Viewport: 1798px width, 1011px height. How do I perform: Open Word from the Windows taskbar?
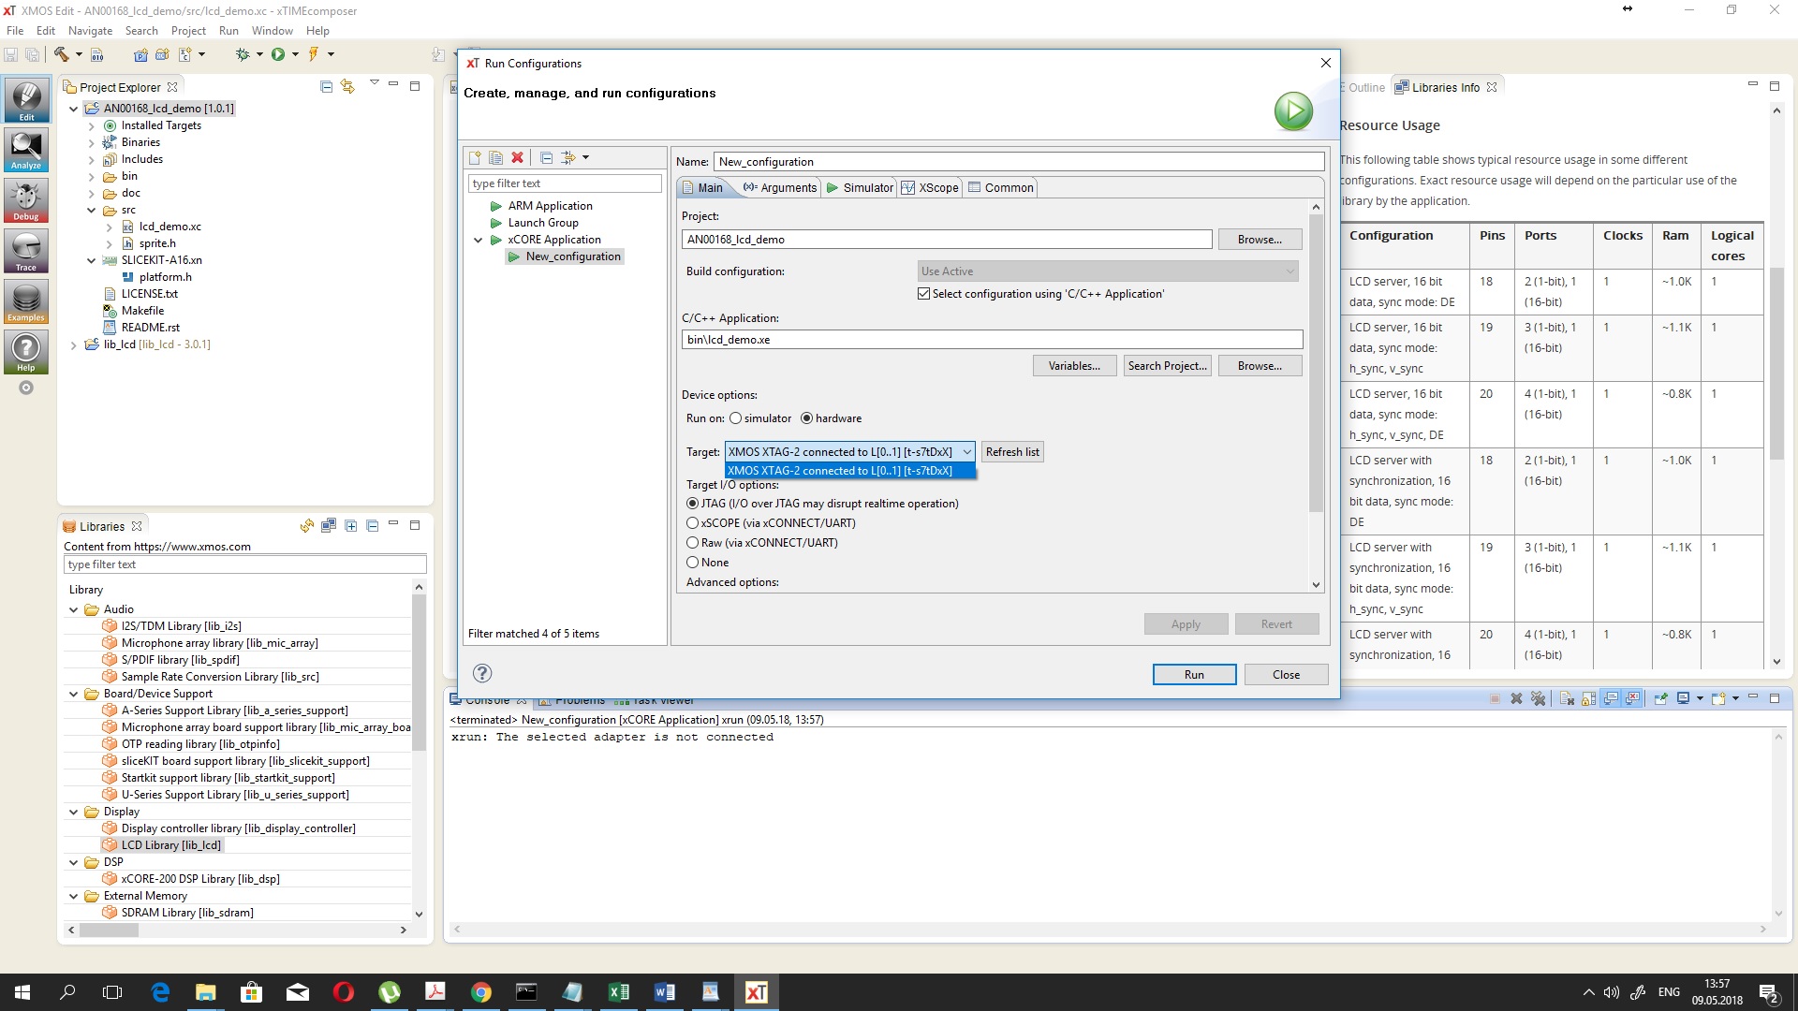(664, 992)
